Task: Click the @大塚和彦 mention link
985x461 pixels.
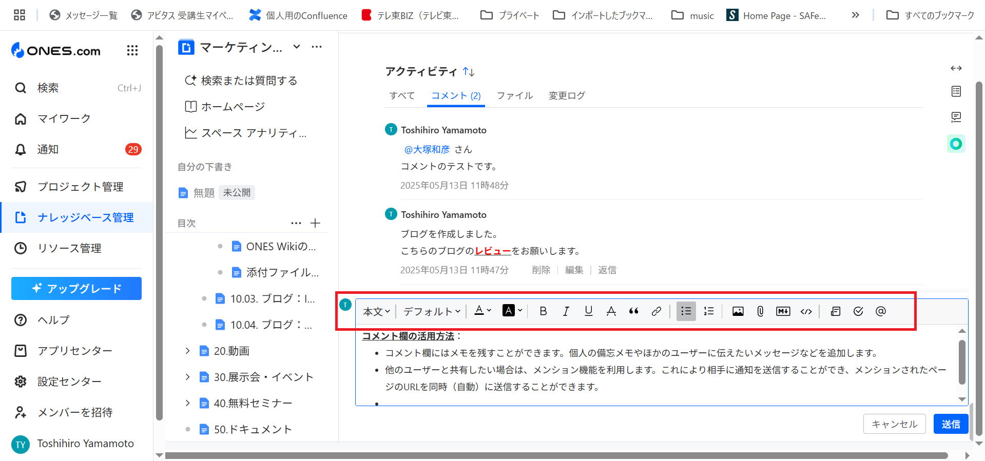Action: click(x=427, y=149)
